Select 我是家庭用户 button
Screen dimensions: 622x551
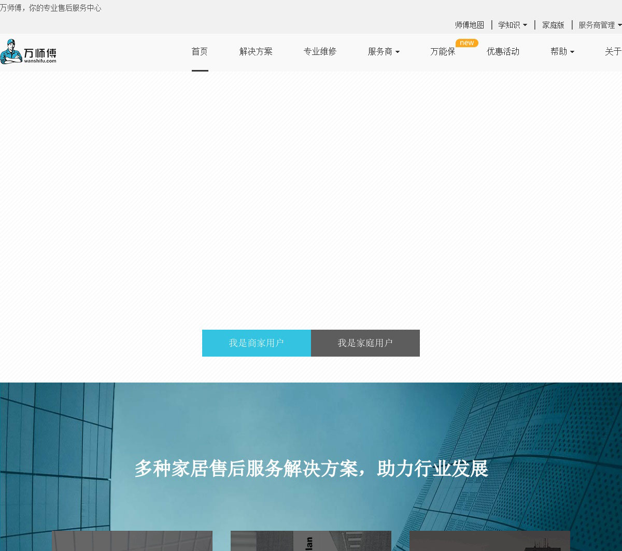(x=365, y=343)
